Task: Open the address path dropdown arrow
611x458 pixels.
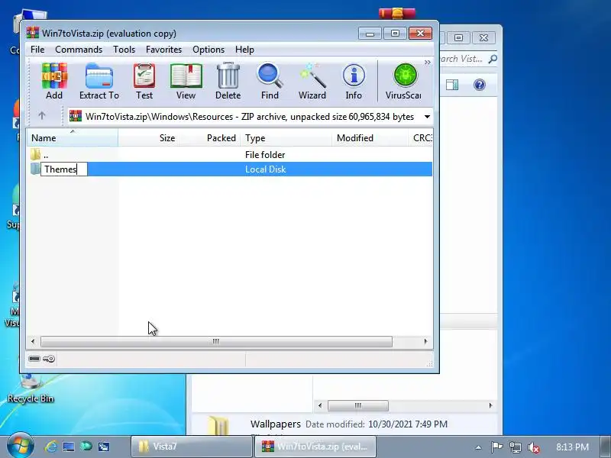Action: [x=427, y=117]
